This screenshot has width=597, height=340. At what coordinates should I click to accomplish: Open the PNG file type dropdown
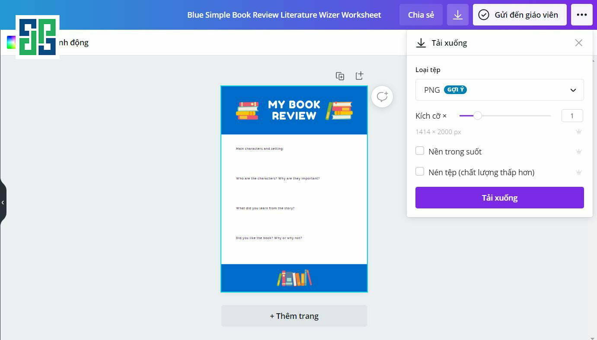click(x=500, y=90)
